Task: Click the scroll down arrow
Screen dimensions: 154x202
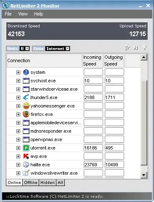Action: pyautogui.click(x=144, y=175)
